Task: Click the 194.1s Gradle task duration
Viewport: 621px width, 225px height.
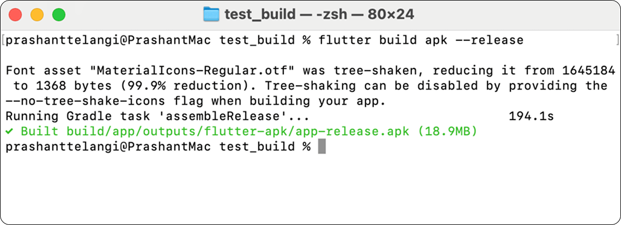Action: pos(531,116)
